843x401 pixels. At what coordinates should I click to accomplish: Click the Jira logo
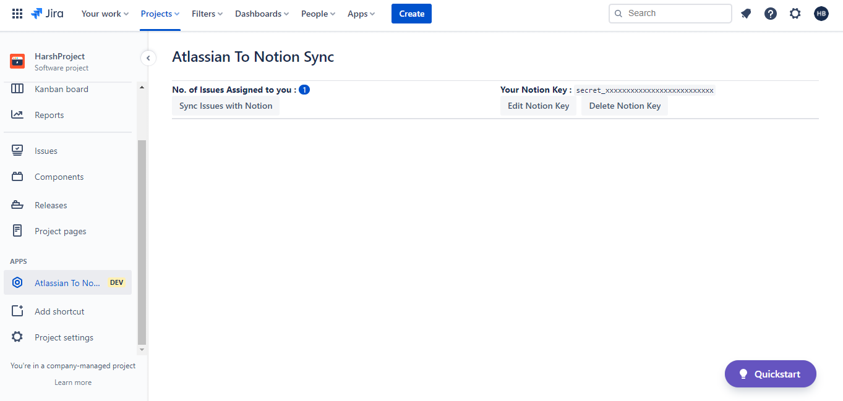click(47, 14)
